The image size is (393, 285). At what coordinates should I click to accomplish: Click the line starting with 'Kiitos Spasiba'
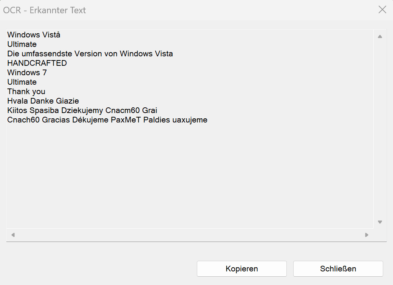pyautogui.click(x=82, y=110)
